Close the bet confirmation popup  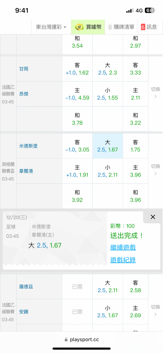pos(153,217)
